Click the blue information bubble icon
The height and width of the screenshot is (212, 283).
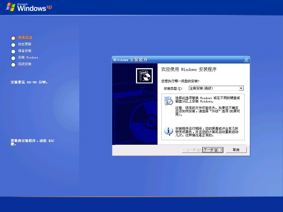[168, 131]
